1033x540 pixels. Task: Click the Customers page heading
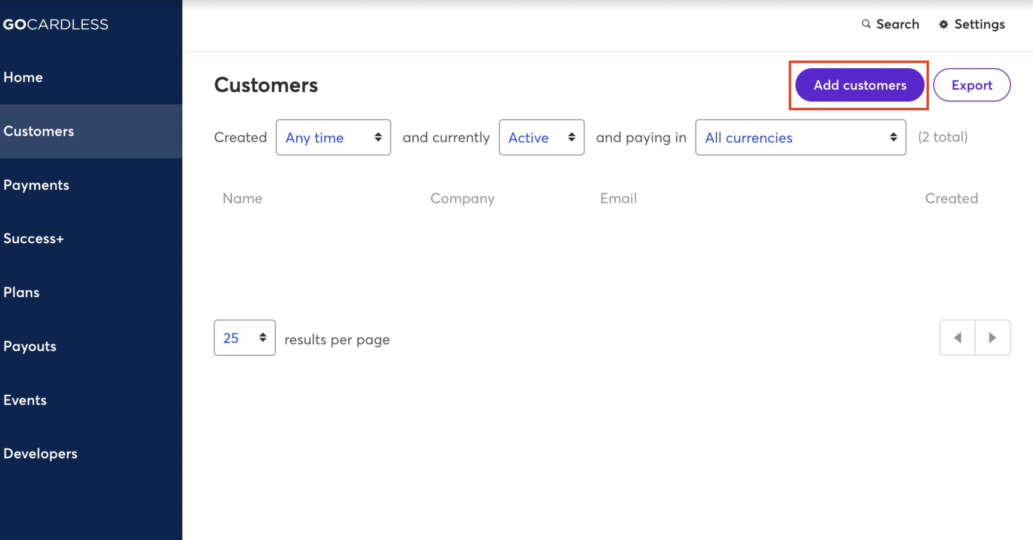(266, 85)
